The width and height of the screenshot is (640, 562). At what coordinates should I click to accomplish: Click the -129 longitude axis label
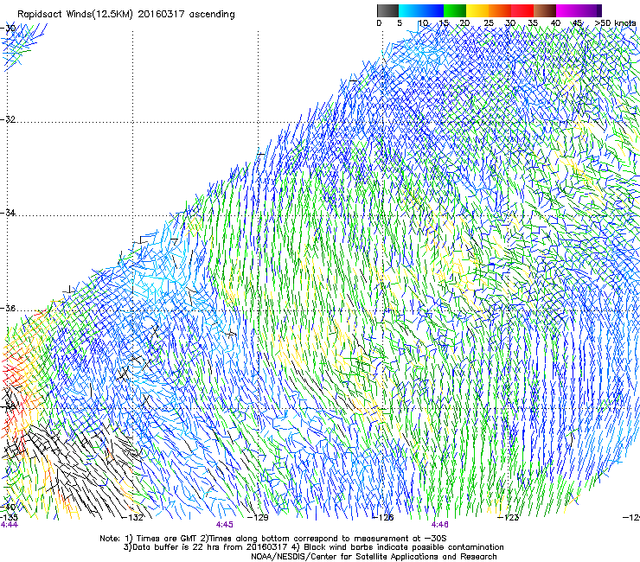click(258, 518)
